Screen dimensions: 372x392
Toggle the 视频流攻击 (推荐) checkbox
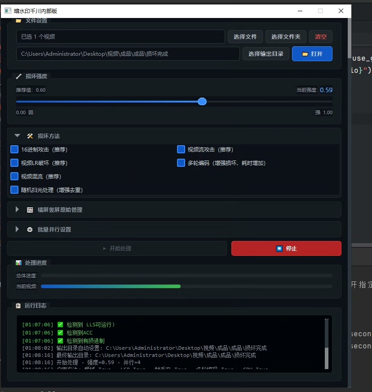coord(181,150)
